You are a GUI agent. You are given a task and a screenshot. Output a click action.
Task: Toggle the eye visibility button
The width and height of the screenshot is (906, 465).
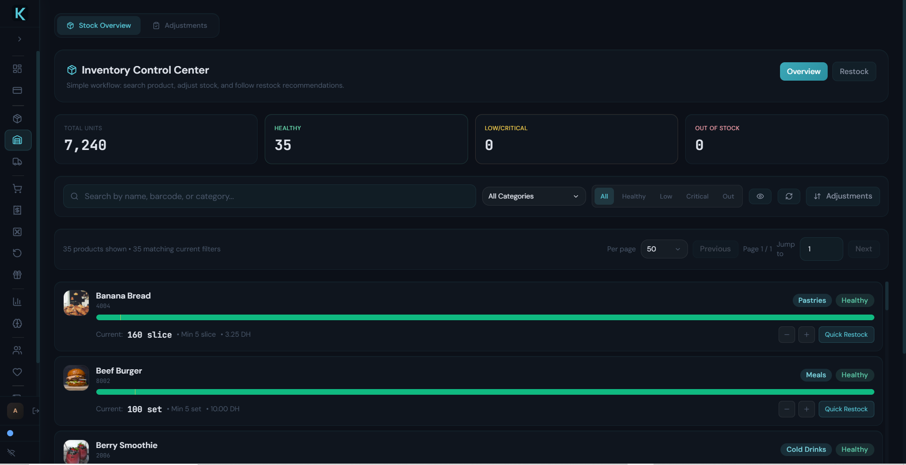760,196
